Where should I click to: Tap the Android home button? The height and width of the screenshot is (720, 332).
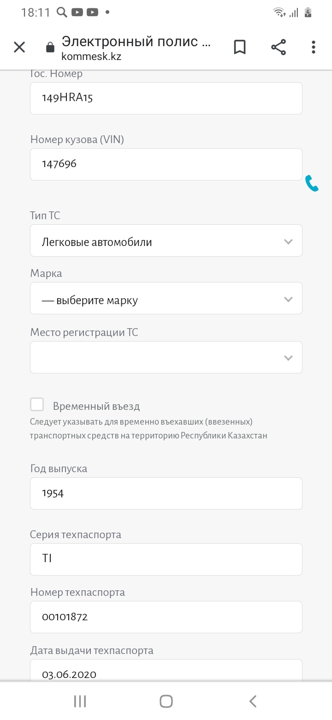[166, 702]
